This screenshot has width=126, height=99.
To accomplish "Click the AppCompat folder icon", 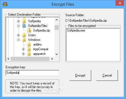I will (x=29, y=49).
